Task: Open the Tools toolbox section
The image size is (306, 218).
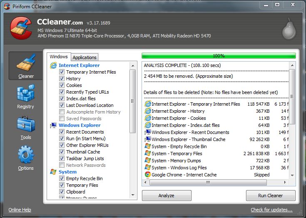Action: pos(25,128)
